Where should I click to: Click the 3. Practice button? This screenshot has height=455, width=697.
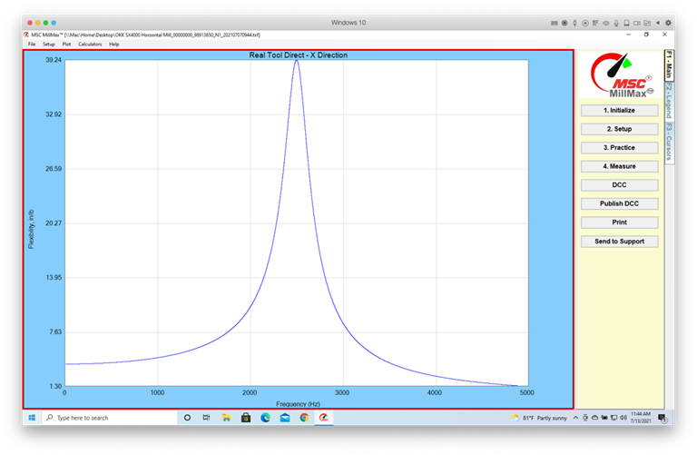click(x=619, y=148)
